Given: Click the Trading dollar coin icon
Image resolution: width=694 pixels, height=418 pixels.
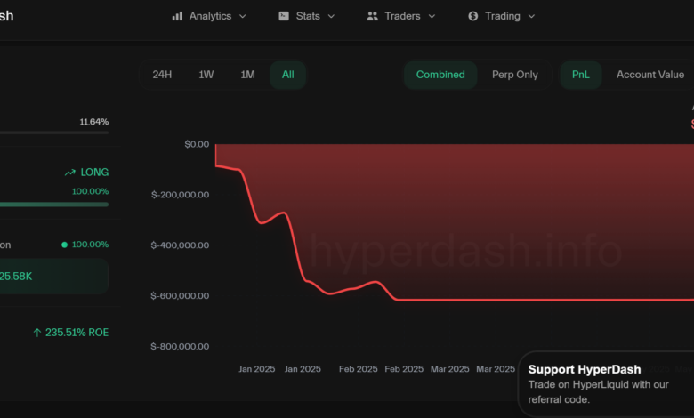Looking at the screenshot, I should [473, 16].
